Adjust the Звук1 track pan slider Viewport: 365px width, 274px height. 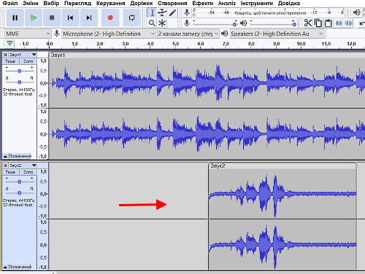20,82
